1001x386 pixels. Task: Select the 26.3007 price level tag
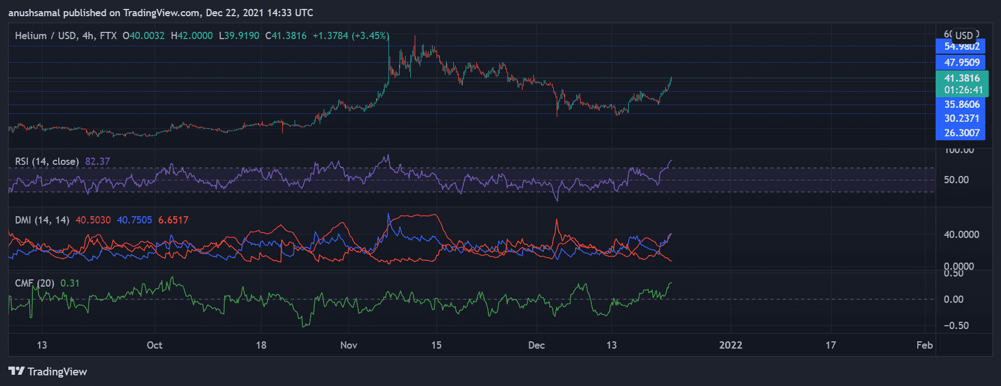point(961,133)
